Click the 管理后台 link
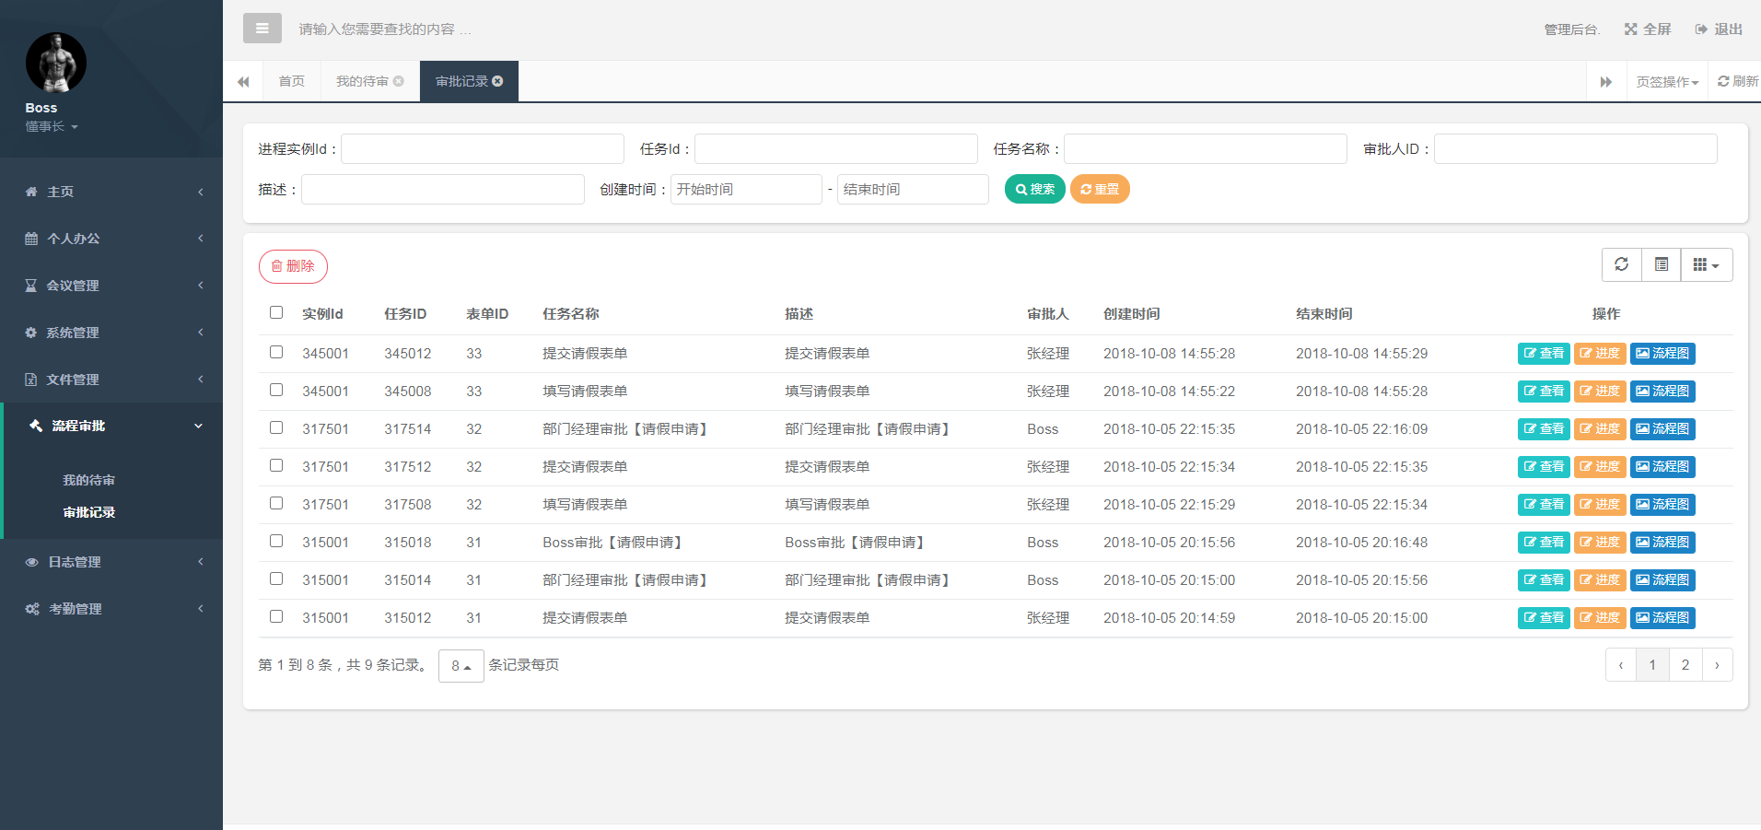This screenshot has width=1761, height=830. click(1571, 29)
